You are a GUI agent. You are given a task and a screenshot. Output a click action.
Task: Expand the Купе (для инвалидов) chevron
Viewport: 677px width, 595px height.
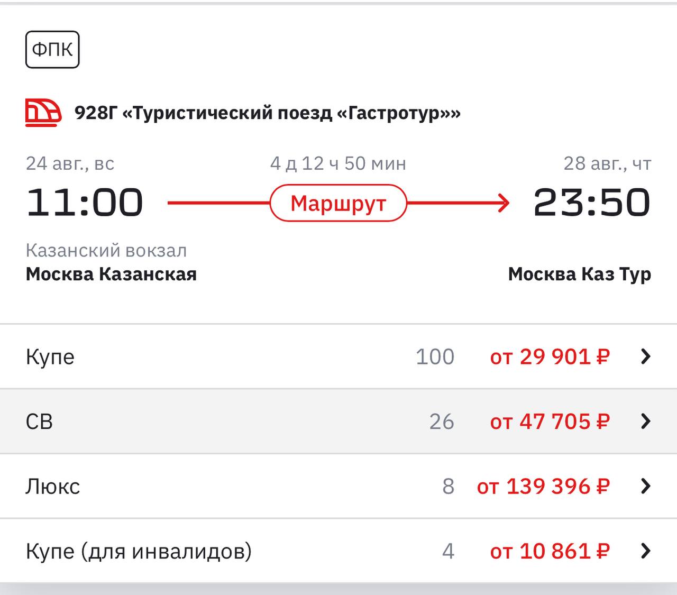click(x=645, y=551)
